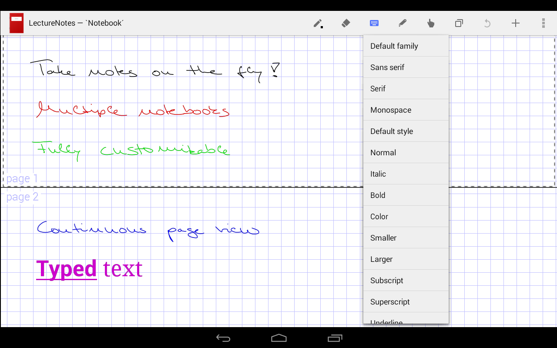Select the marker highlighter tool

(x=403, y=23)
